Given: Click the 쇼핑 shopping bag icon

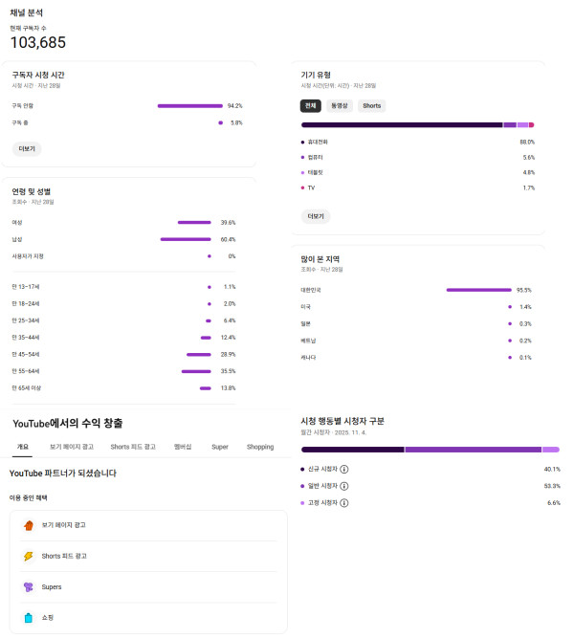Looking at the screenshot, I should (x=28, y=618).
